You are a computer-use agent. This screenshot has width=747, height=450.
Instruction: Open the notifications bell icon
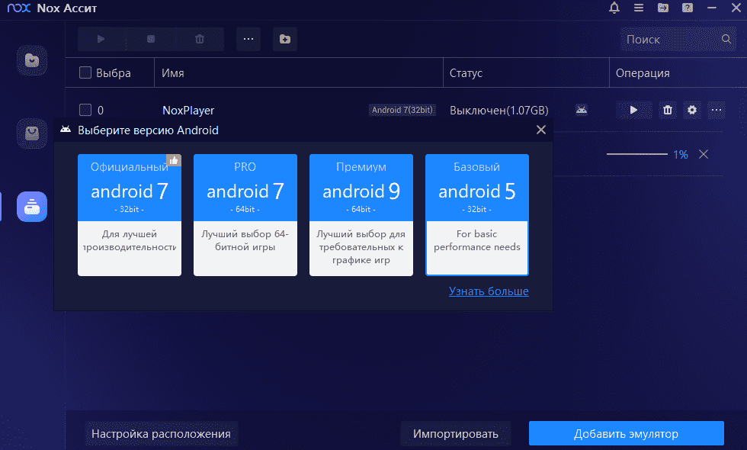coord(614,8)
